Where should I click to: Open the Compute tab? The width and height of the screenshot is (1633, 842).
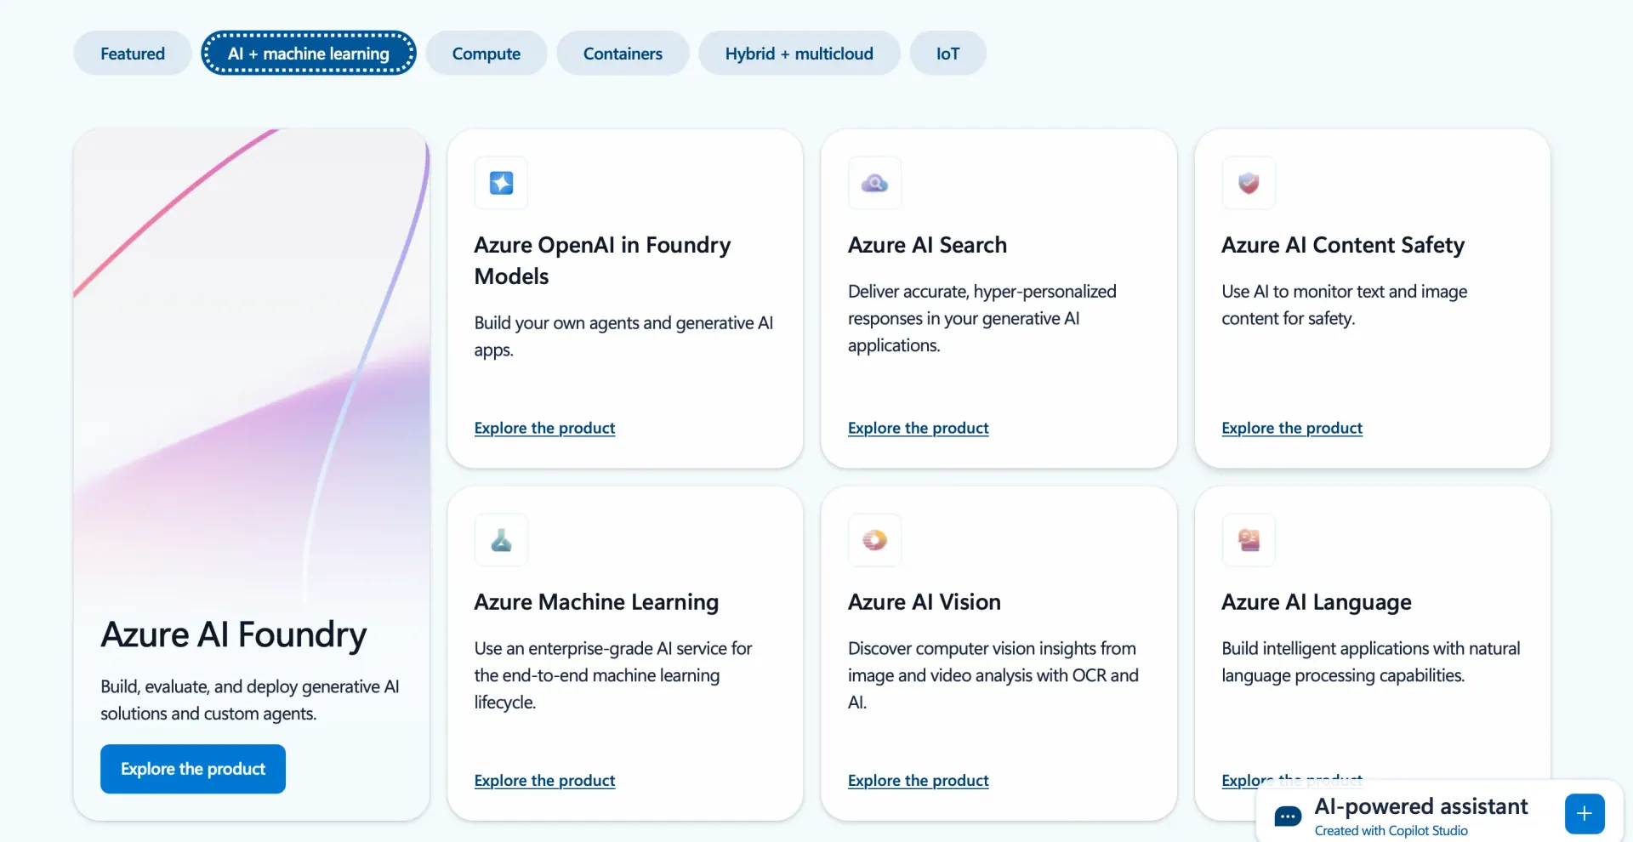[486, 53]
